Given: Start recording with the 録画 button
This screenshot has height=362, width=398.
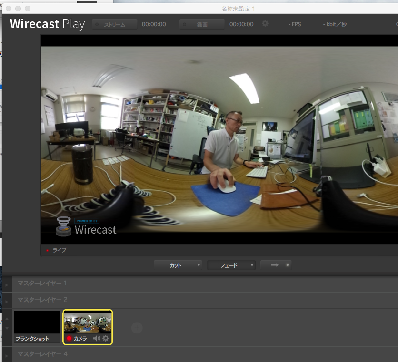Looking at the screenshot, I should [202, 25].
